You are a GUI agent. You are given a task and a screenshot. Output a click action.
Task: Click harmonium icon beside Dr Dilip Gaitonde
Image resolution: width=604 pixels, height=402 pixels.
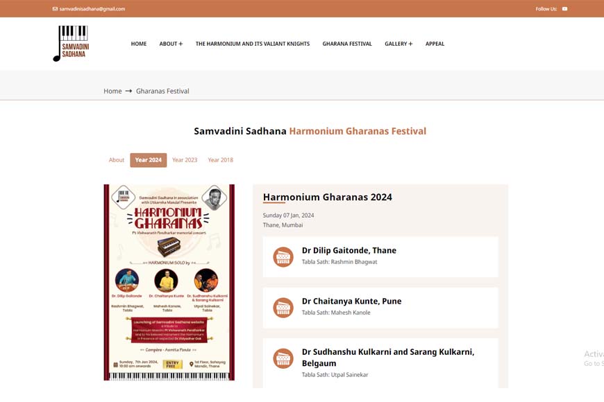[283, 256]
